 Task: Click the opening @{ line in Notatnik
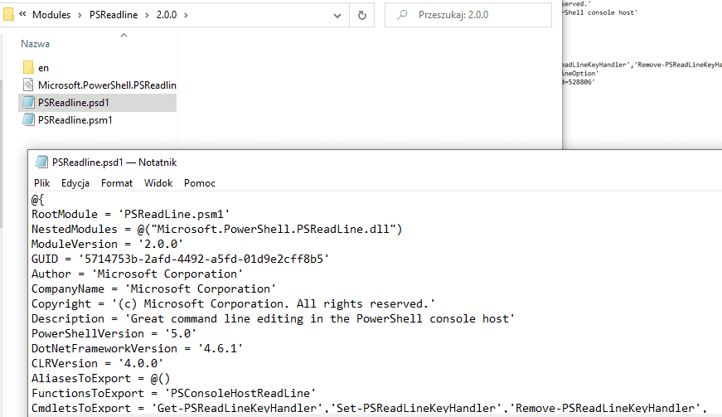38,199
